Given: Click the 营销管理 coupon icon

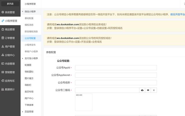Looking at the screenshot, I should [x=3, y=72].
